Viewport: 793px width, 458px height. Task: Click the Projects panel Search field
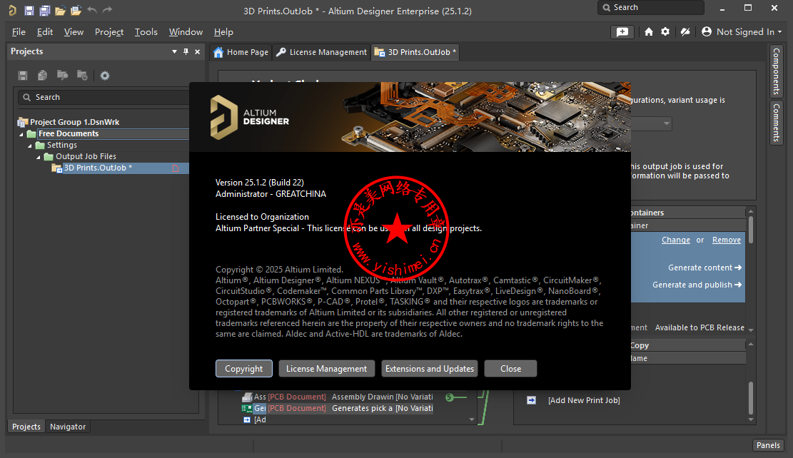[x=103, y=97]
